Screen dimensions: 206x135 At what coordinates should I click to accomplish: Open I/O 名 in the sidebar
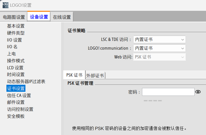pos(12,47)
